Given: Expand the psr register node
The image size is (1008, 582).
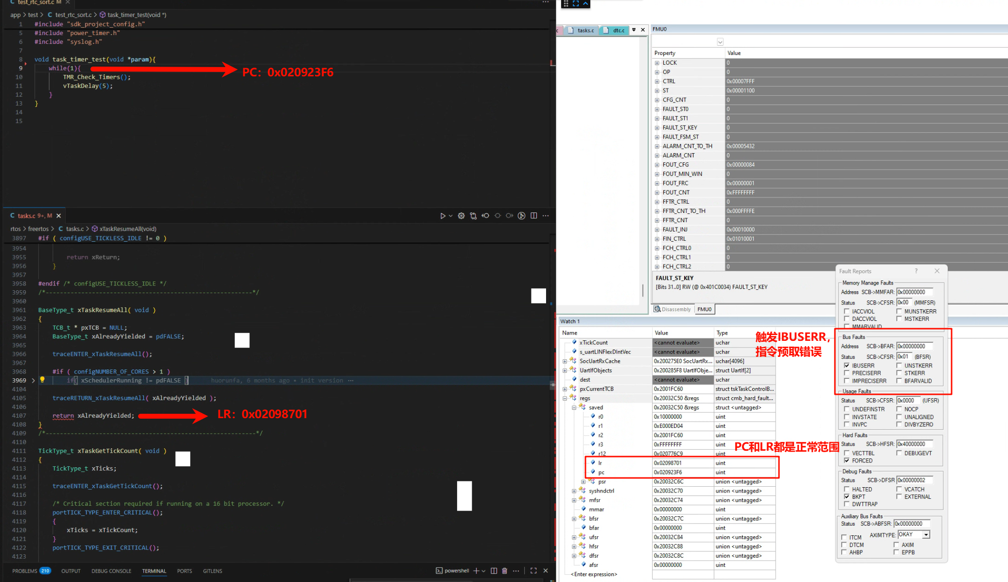Looking at the screenshot, I should [x=584, y=482].
